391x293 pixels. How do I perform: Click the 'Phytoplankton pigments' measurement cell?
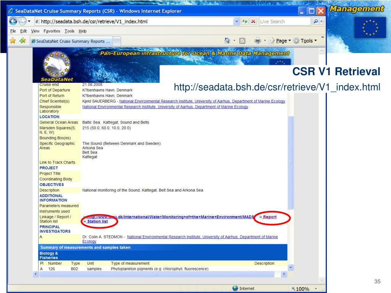[x=160, y=269]
